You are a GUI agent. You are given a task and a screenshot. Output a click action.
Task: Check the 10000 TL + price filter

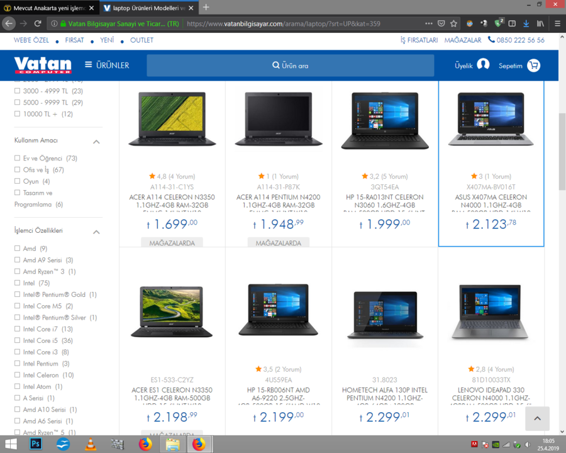tap(17, 114)
